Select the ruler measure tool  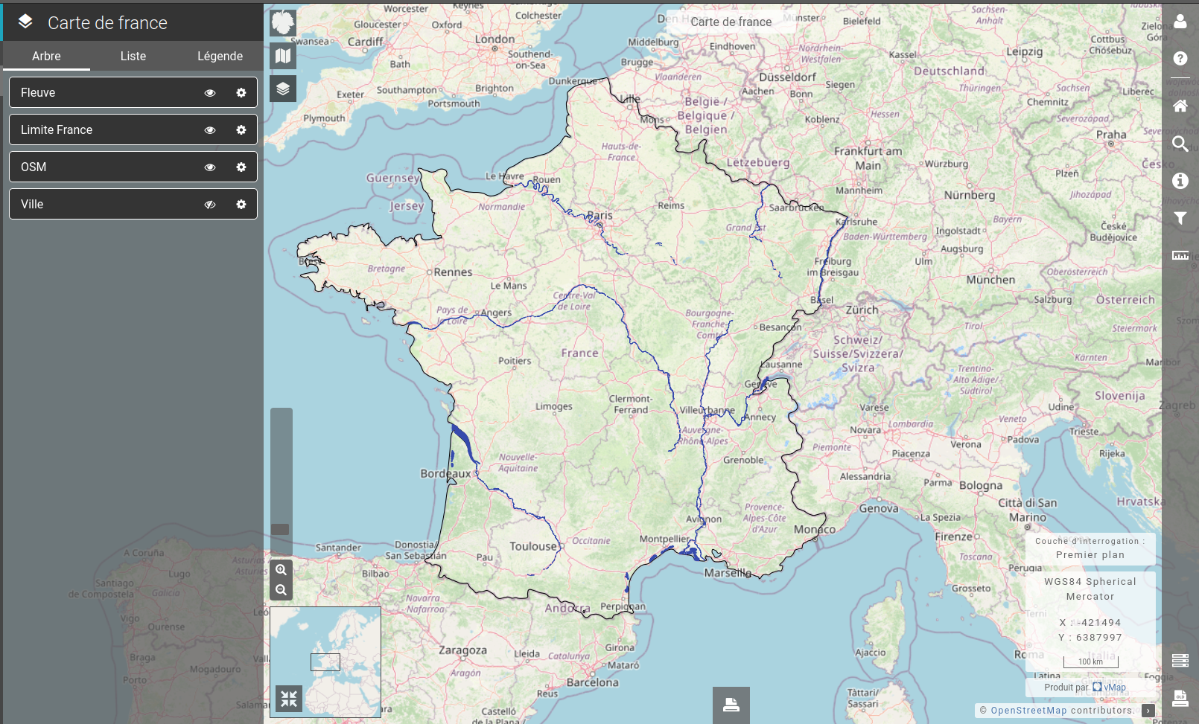click(1180, 255)
